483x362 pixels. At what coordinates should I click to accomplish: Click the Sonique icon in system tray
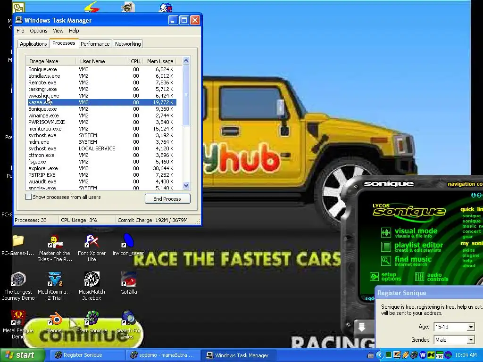coord(414,355)
